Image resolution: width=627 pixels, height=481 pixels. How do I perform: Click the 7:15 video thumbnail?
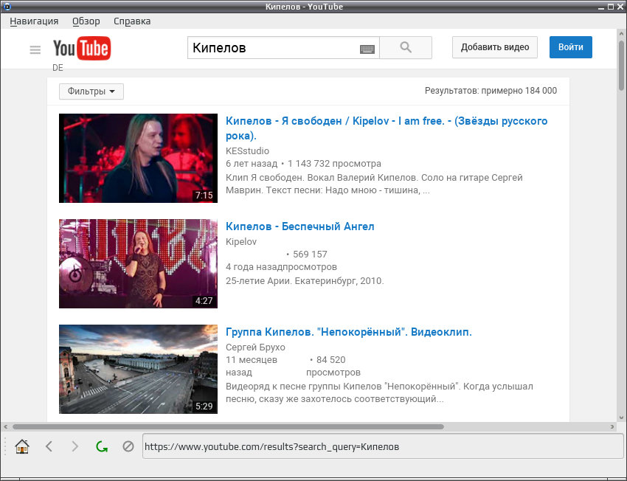[x=139, y=158]
